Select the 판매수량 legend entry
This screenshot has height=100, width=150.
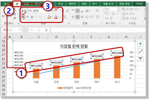tap(83, 88)
